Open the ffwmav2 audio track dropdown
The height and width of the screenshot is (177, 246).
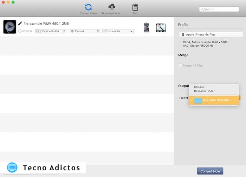(x=84, y=31)
